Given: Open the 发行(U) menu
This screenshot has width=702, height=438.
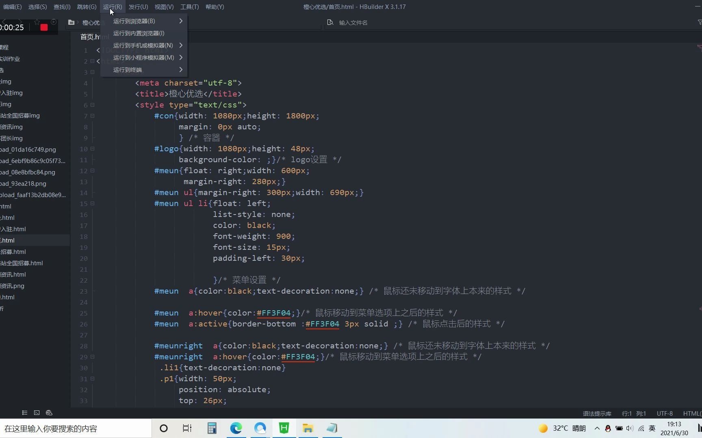Looking at the screenshot, I should point(138,7).
